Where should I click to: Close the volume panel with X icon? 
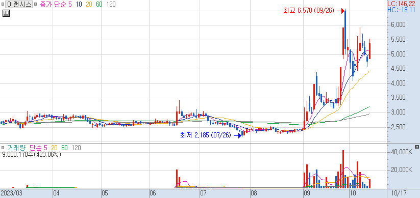(416, 147)
